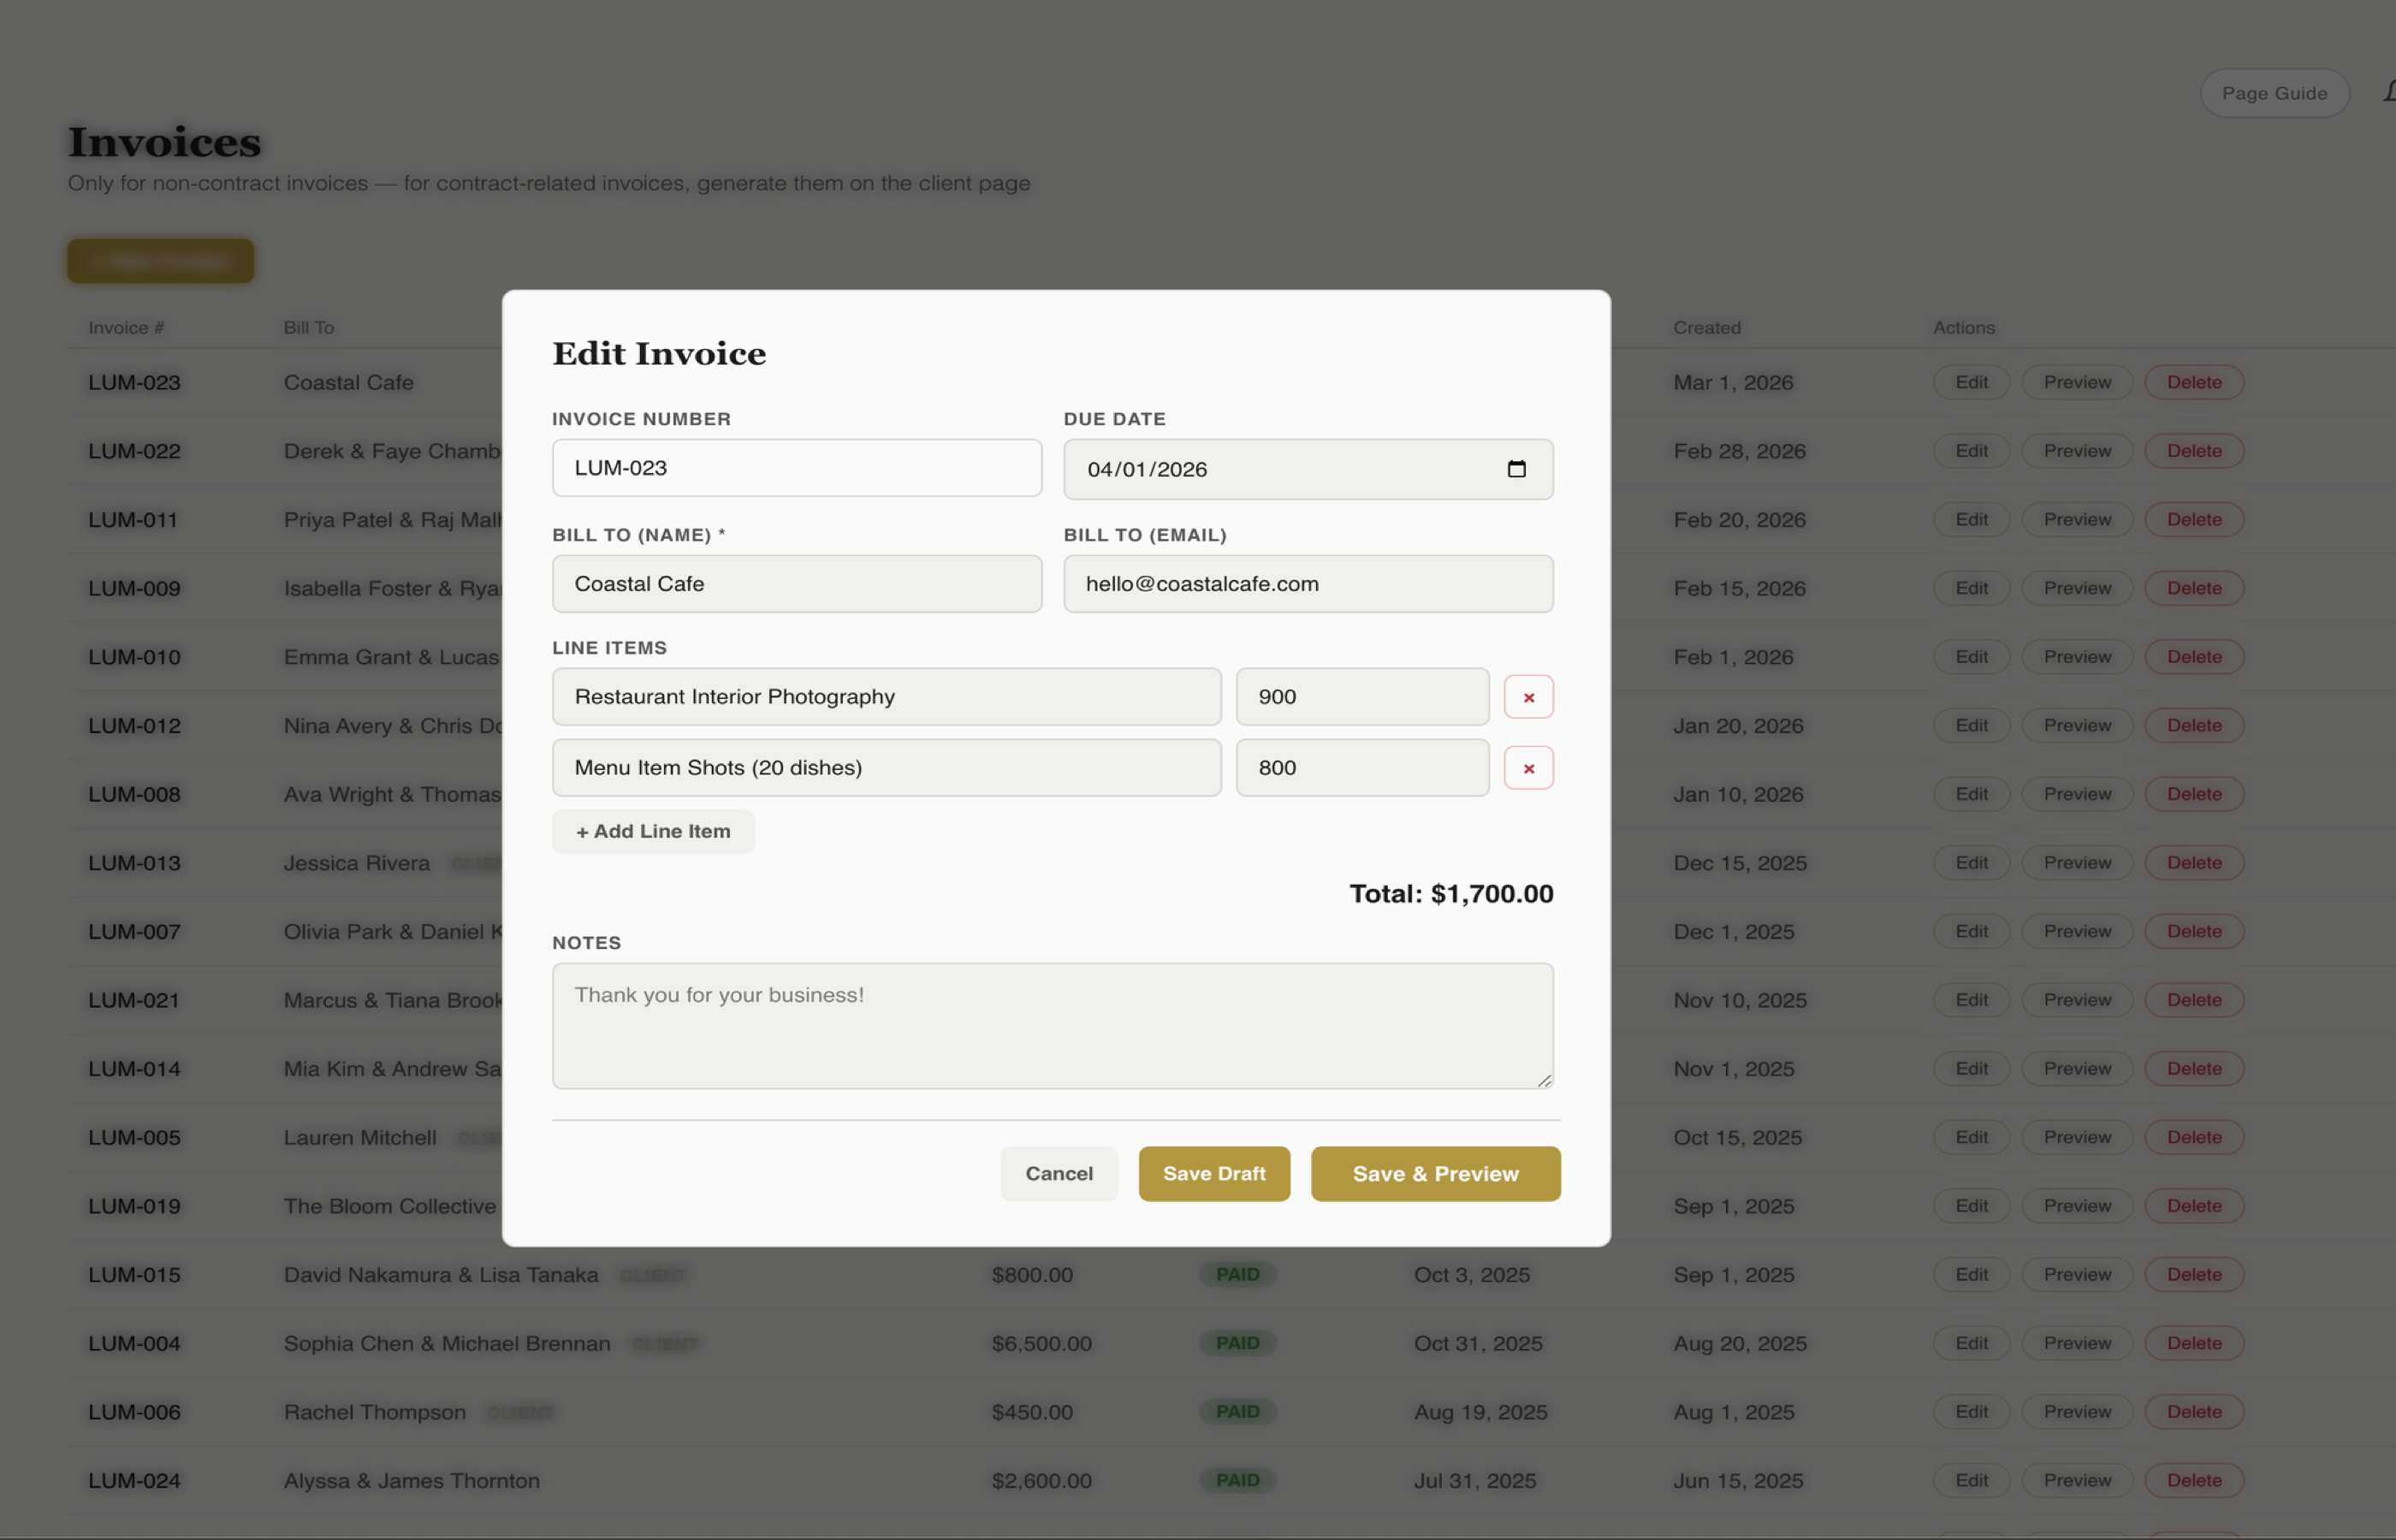Click the logo glyph in the top-right corner
The image size is (2396, 1540).
click(x=2387, y=92)
